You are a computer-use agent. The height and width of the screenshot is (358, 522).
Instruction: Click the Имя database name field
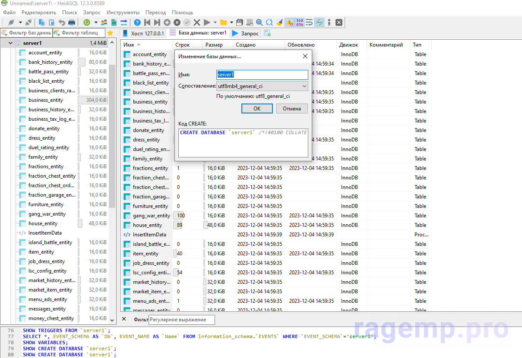(262, 75)
